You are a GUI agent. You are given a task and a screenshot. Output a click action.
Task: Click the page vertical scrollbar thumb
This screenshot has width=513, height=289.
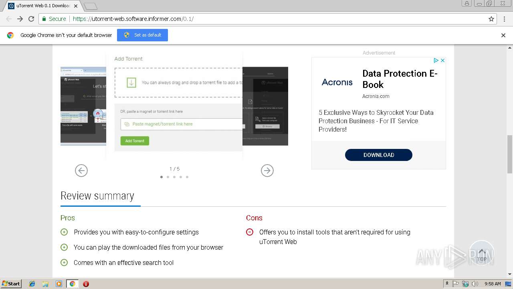tap(510, 154)
